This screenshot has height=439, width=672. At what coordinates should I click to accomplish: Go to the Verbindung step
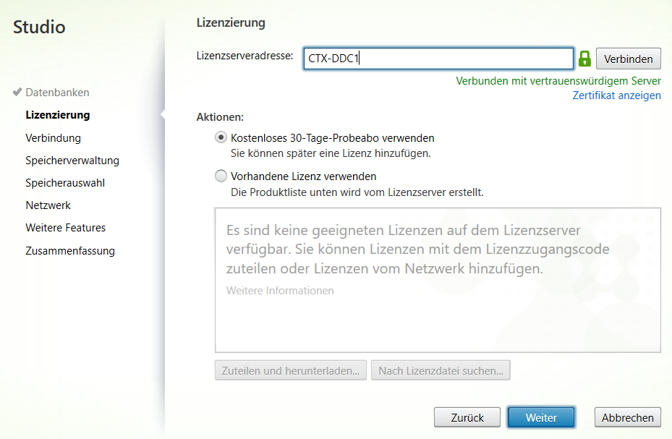pos(53,137)
